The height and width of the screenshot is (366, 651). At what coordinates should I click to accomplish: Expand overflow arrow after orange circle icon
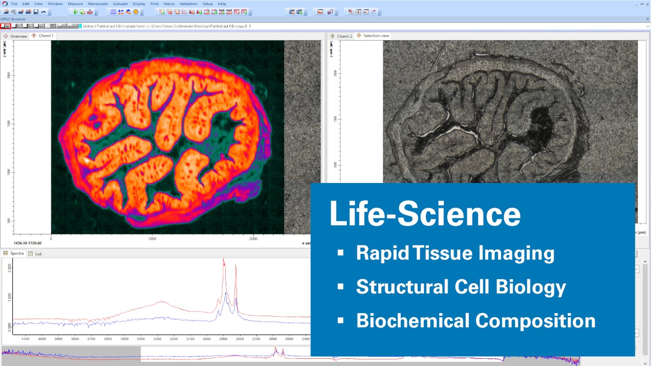[x=142, y=13]
